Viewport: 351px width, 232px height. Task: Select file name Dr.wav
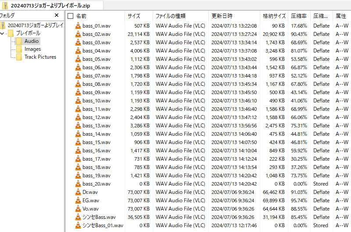tap(90, 192)
